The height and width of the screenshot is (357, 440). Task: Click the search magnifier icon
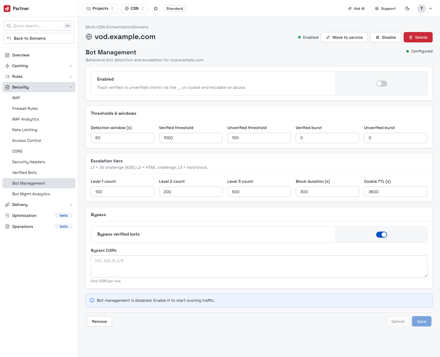[x=9, y=26]
